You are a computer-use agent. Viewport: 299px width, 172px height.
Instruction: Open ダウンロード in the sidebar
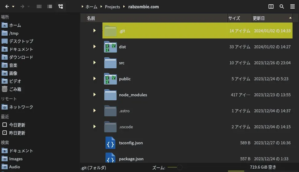(21, 57)
